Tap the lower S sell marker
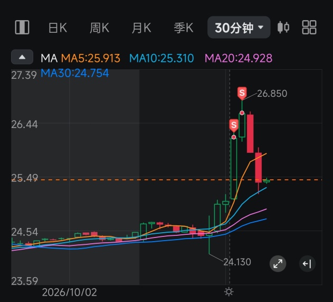Viewport: 333px width, 302px height. tap(234, 125)
